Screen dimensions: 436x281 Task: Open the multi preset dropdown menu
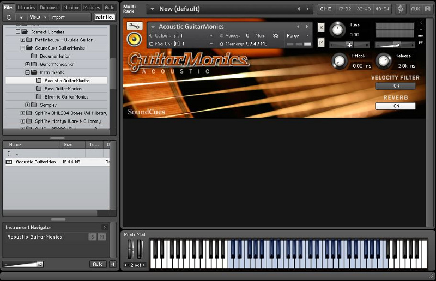(x=153, y=9)
